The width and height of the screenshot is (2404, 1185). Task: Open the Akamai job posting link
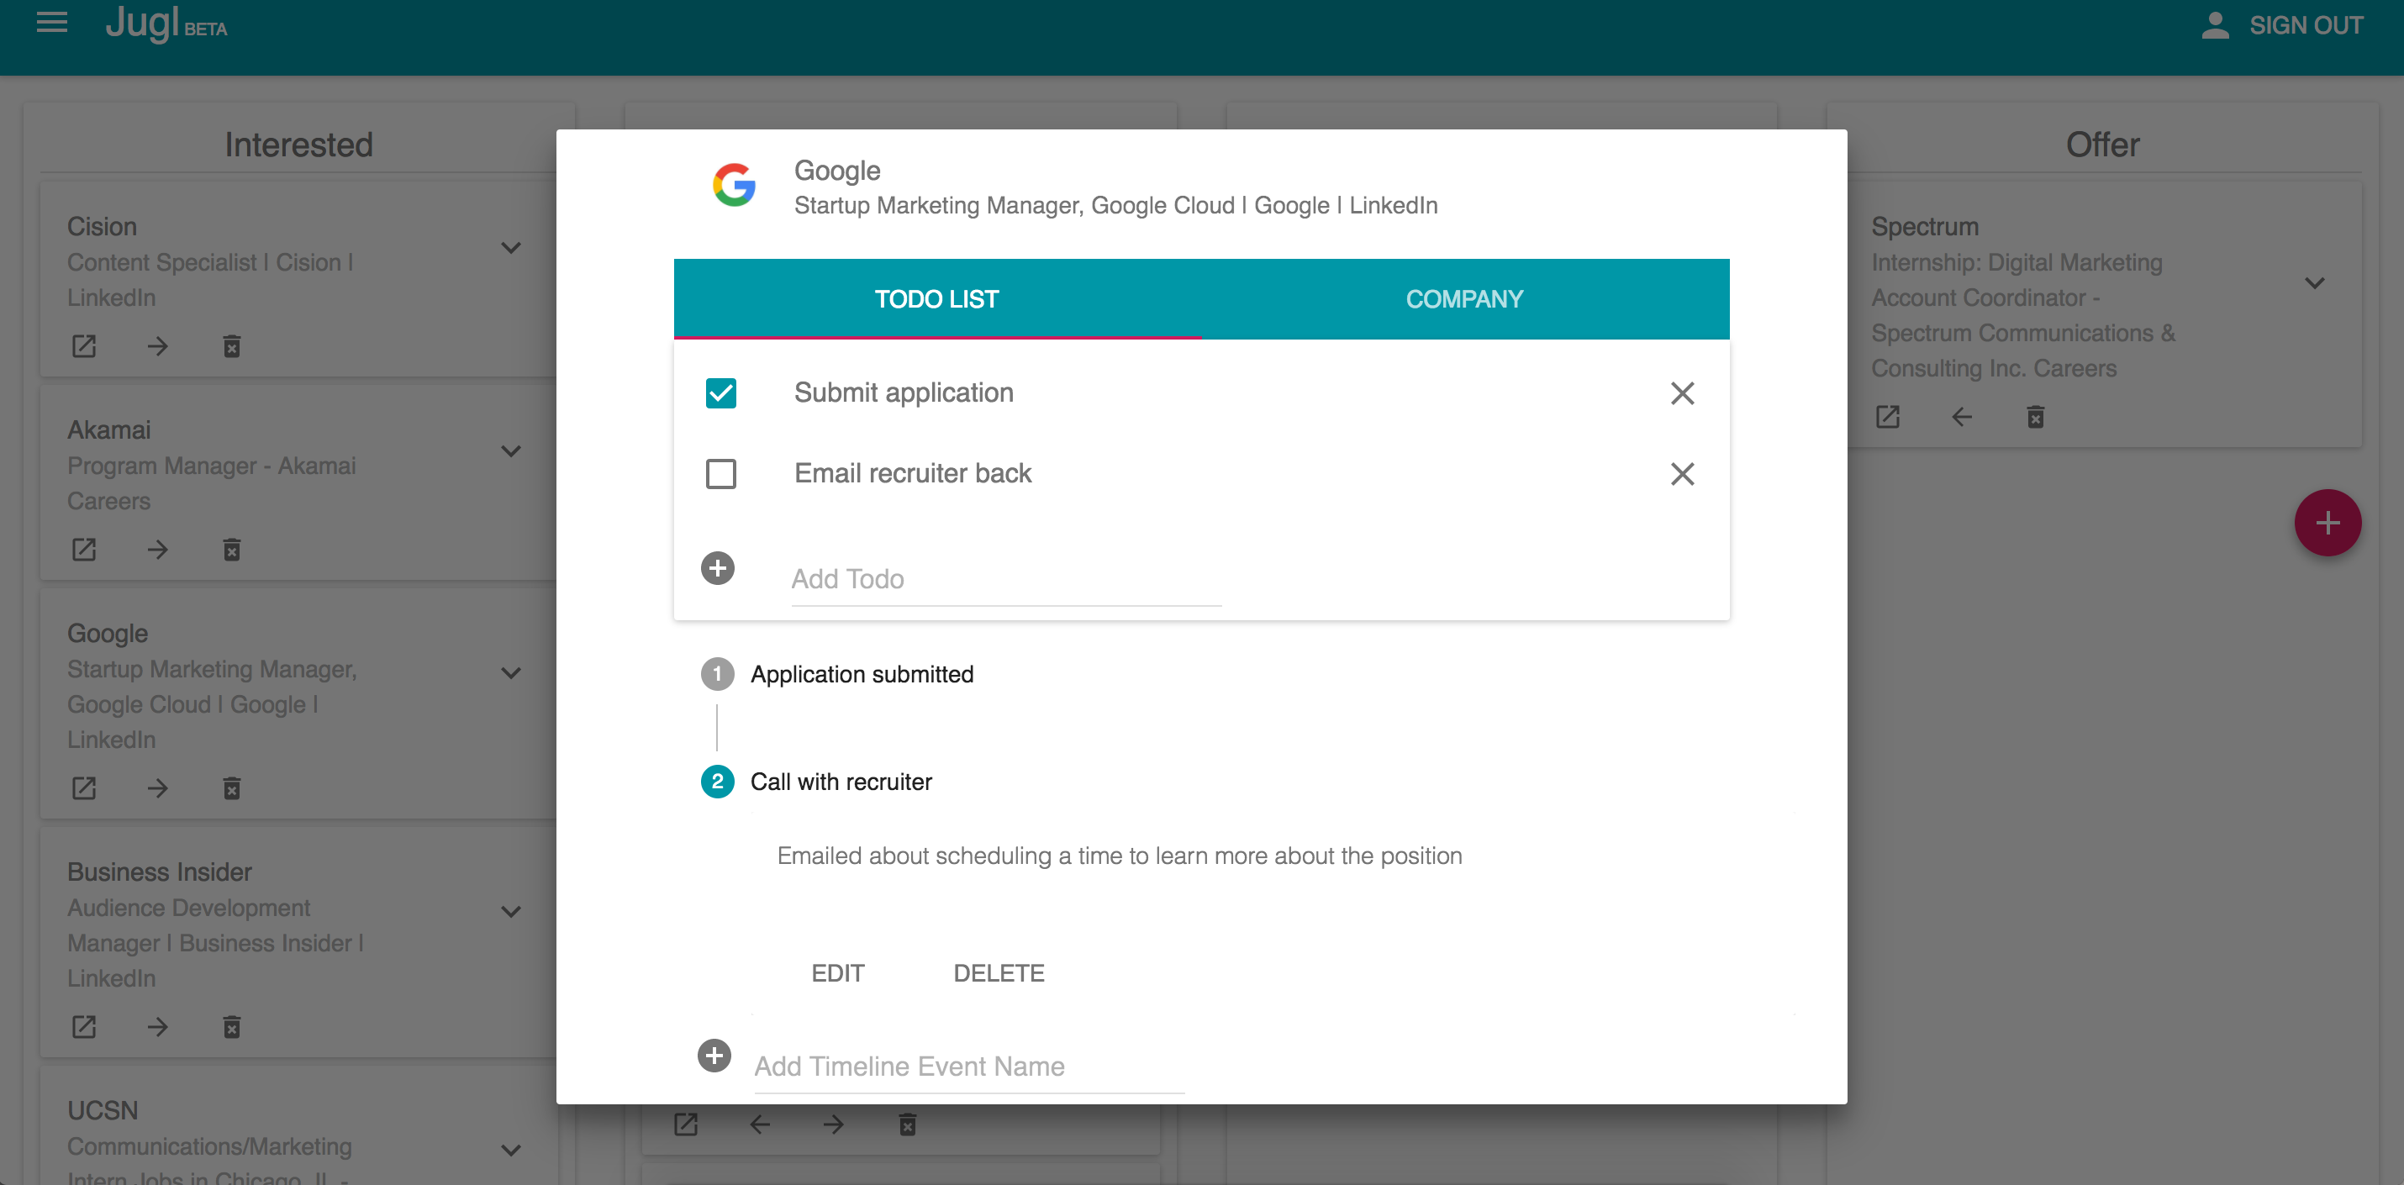point(84,550)
